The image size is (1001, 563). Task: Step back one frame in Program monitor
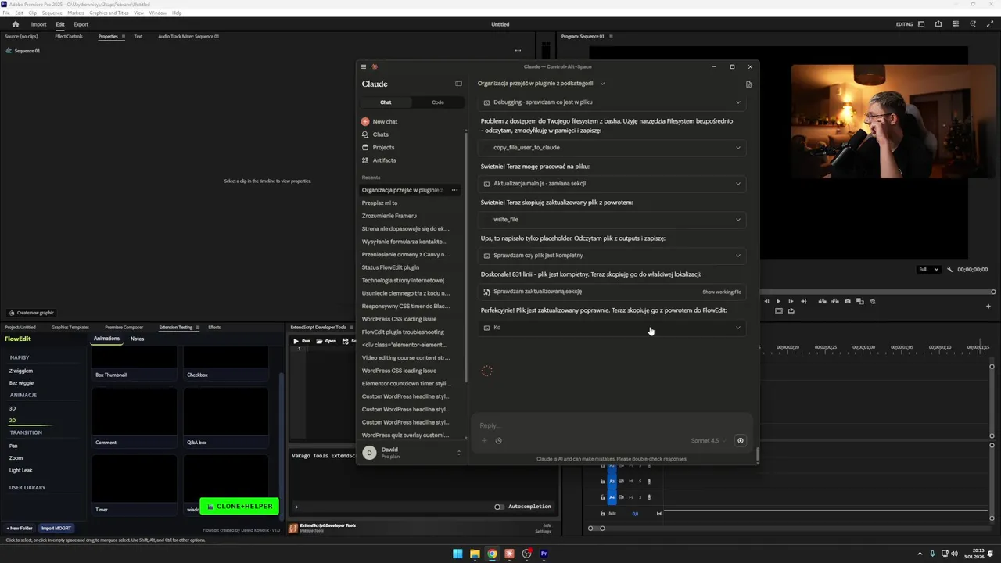click(766, 301)
